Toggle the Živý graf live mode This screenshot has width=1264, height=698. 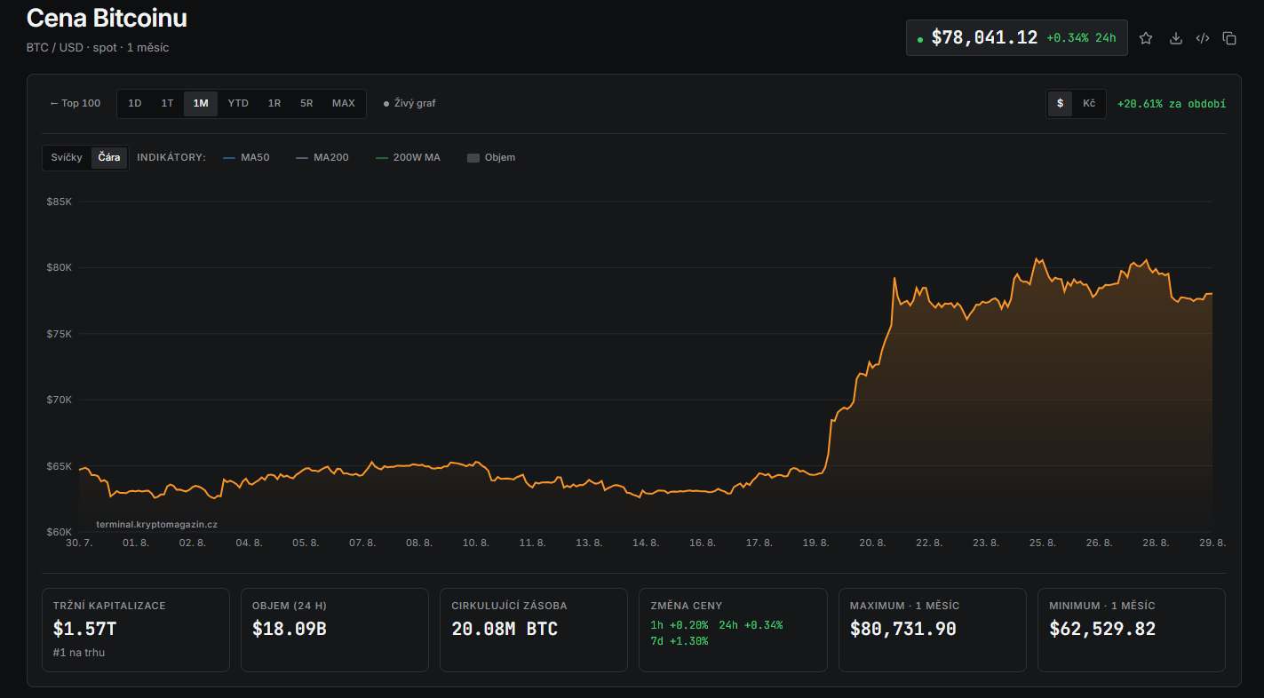click(409, 103)
